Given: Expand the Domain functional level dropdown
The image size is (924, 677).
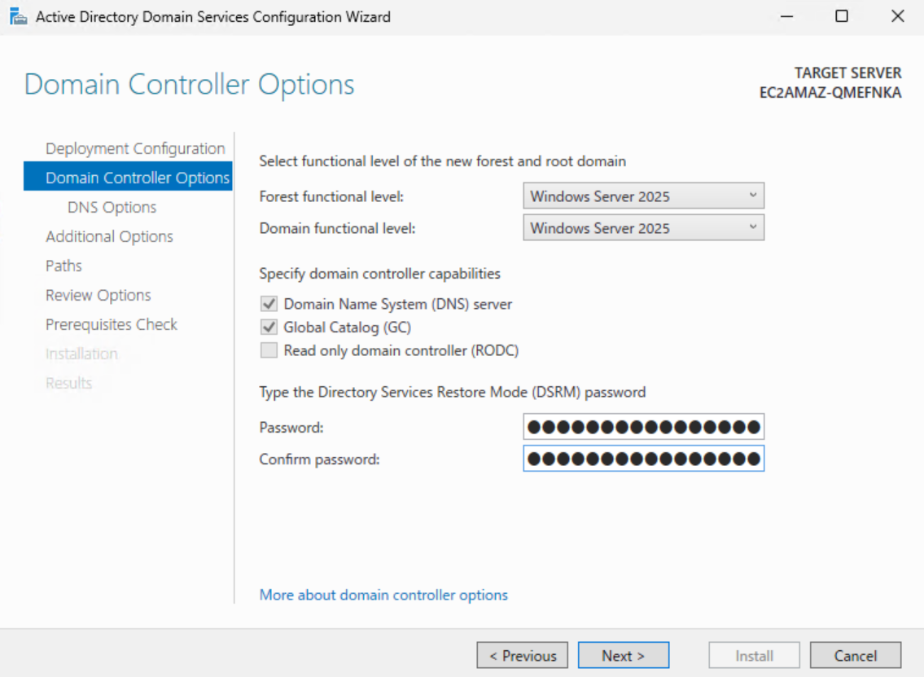Looking at the screenshot, I should click(643, 229).
